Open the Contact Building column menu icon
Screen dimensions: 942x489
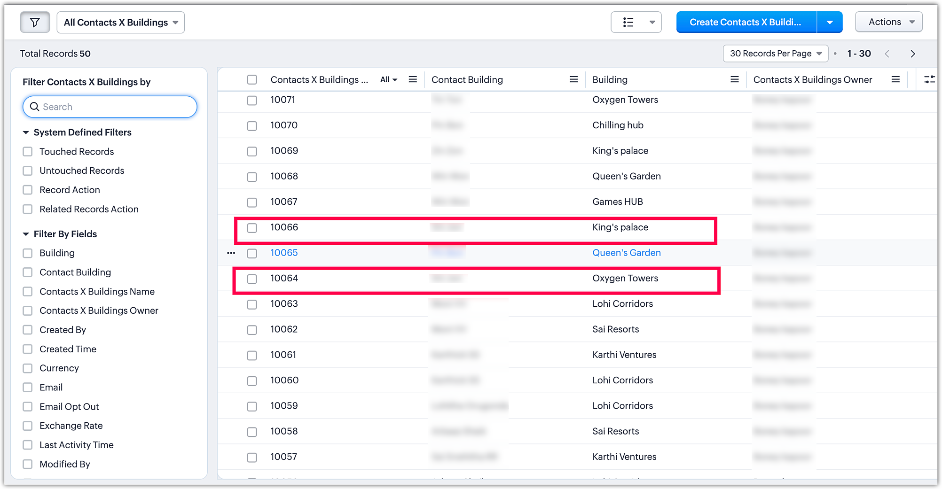click(x=573, y=79)
